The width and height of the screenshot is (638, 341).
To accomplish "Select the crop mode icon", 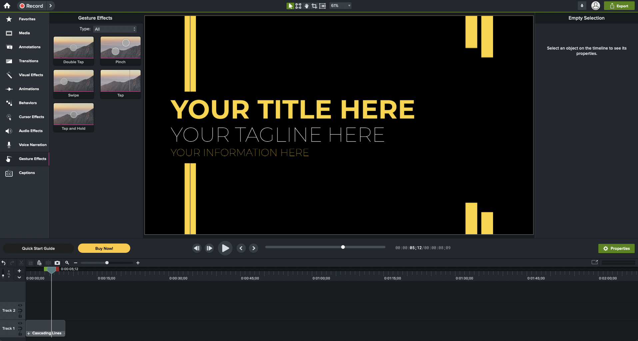I will [314, 6].
